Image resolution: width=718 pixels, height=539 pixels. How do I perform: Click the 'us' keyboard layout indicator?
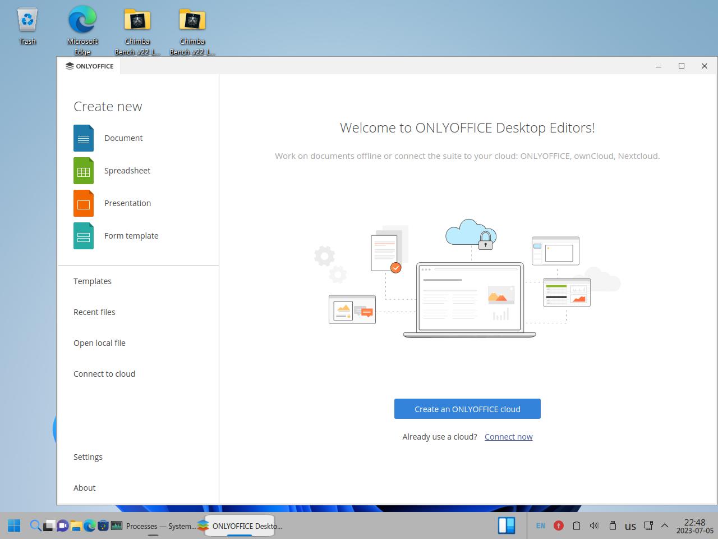630,526
